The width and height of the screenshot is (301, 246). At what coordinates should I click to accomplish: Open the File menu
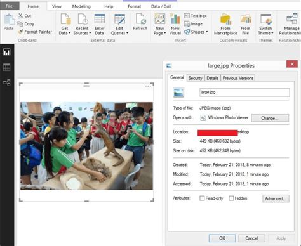10,6
